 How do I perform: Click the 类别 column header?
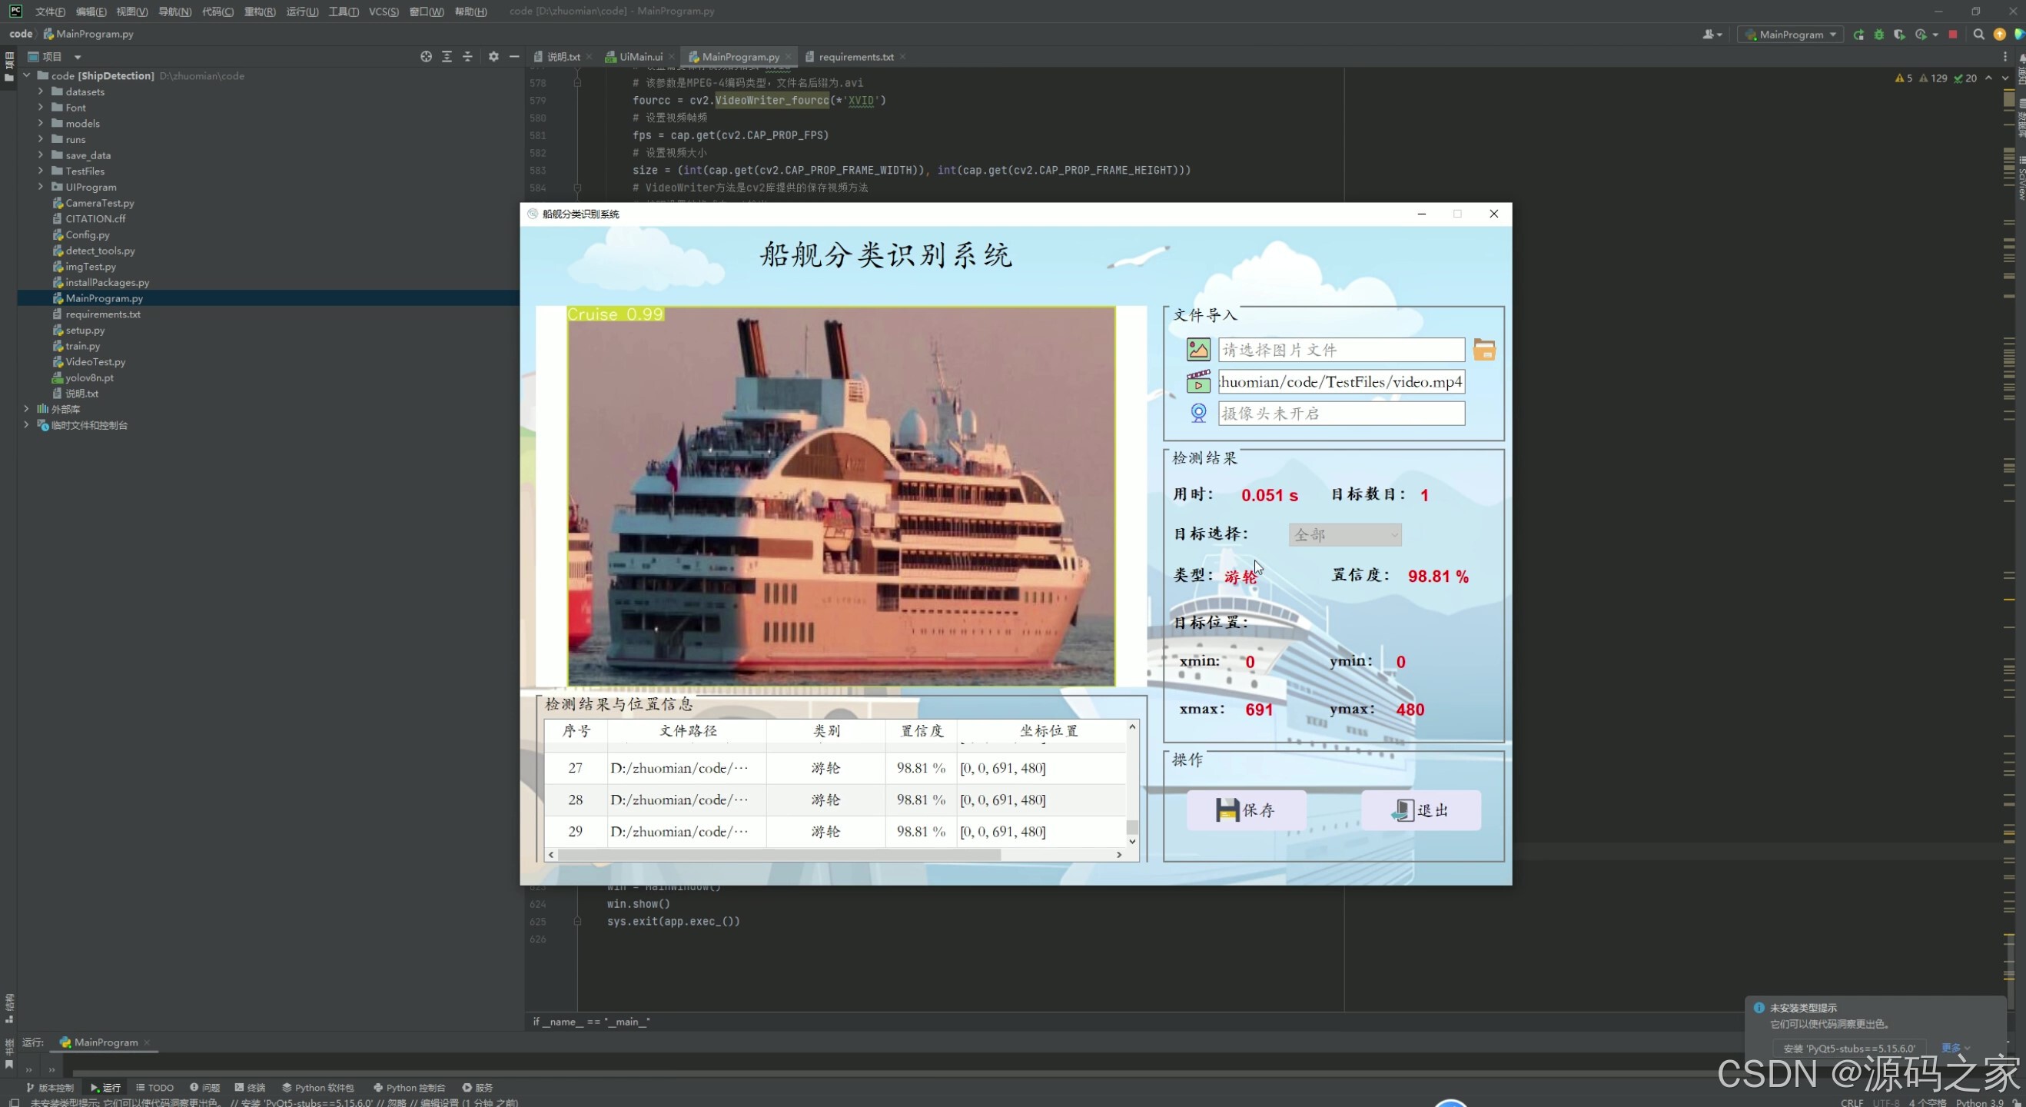click(825, 731)
